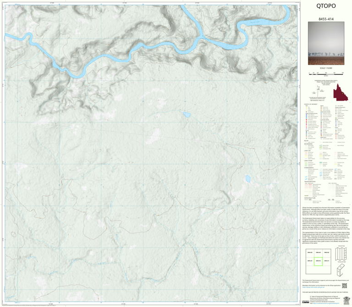Click the Queensland Government crest logo
Viewport: 352px width, 307px height.
(x=346, y=300)
